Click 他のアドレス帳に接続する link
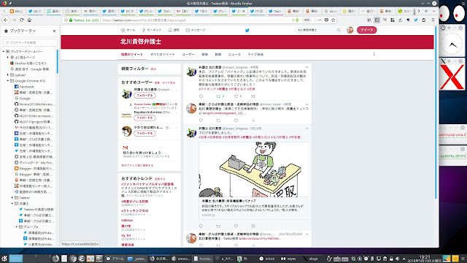Screen dimensions: 467x263 137,165
